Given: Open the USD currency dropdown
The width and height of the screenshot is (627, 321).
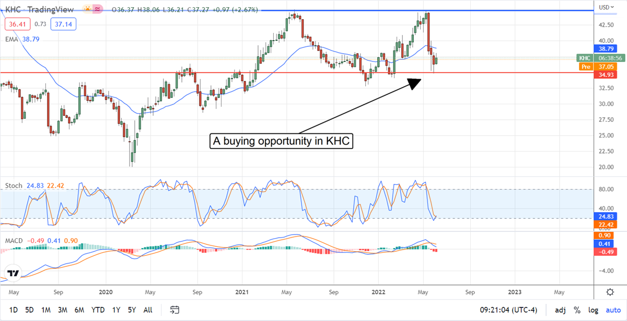Looking at the screenshot, I should tap(608, 7).
